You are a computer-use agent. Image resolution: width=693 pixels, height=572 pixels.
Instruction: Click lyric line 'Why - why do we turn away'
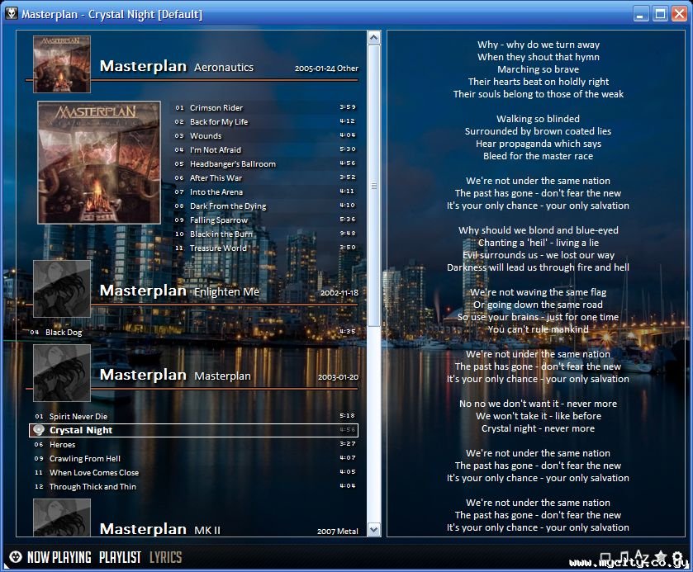tap(539, 45)
